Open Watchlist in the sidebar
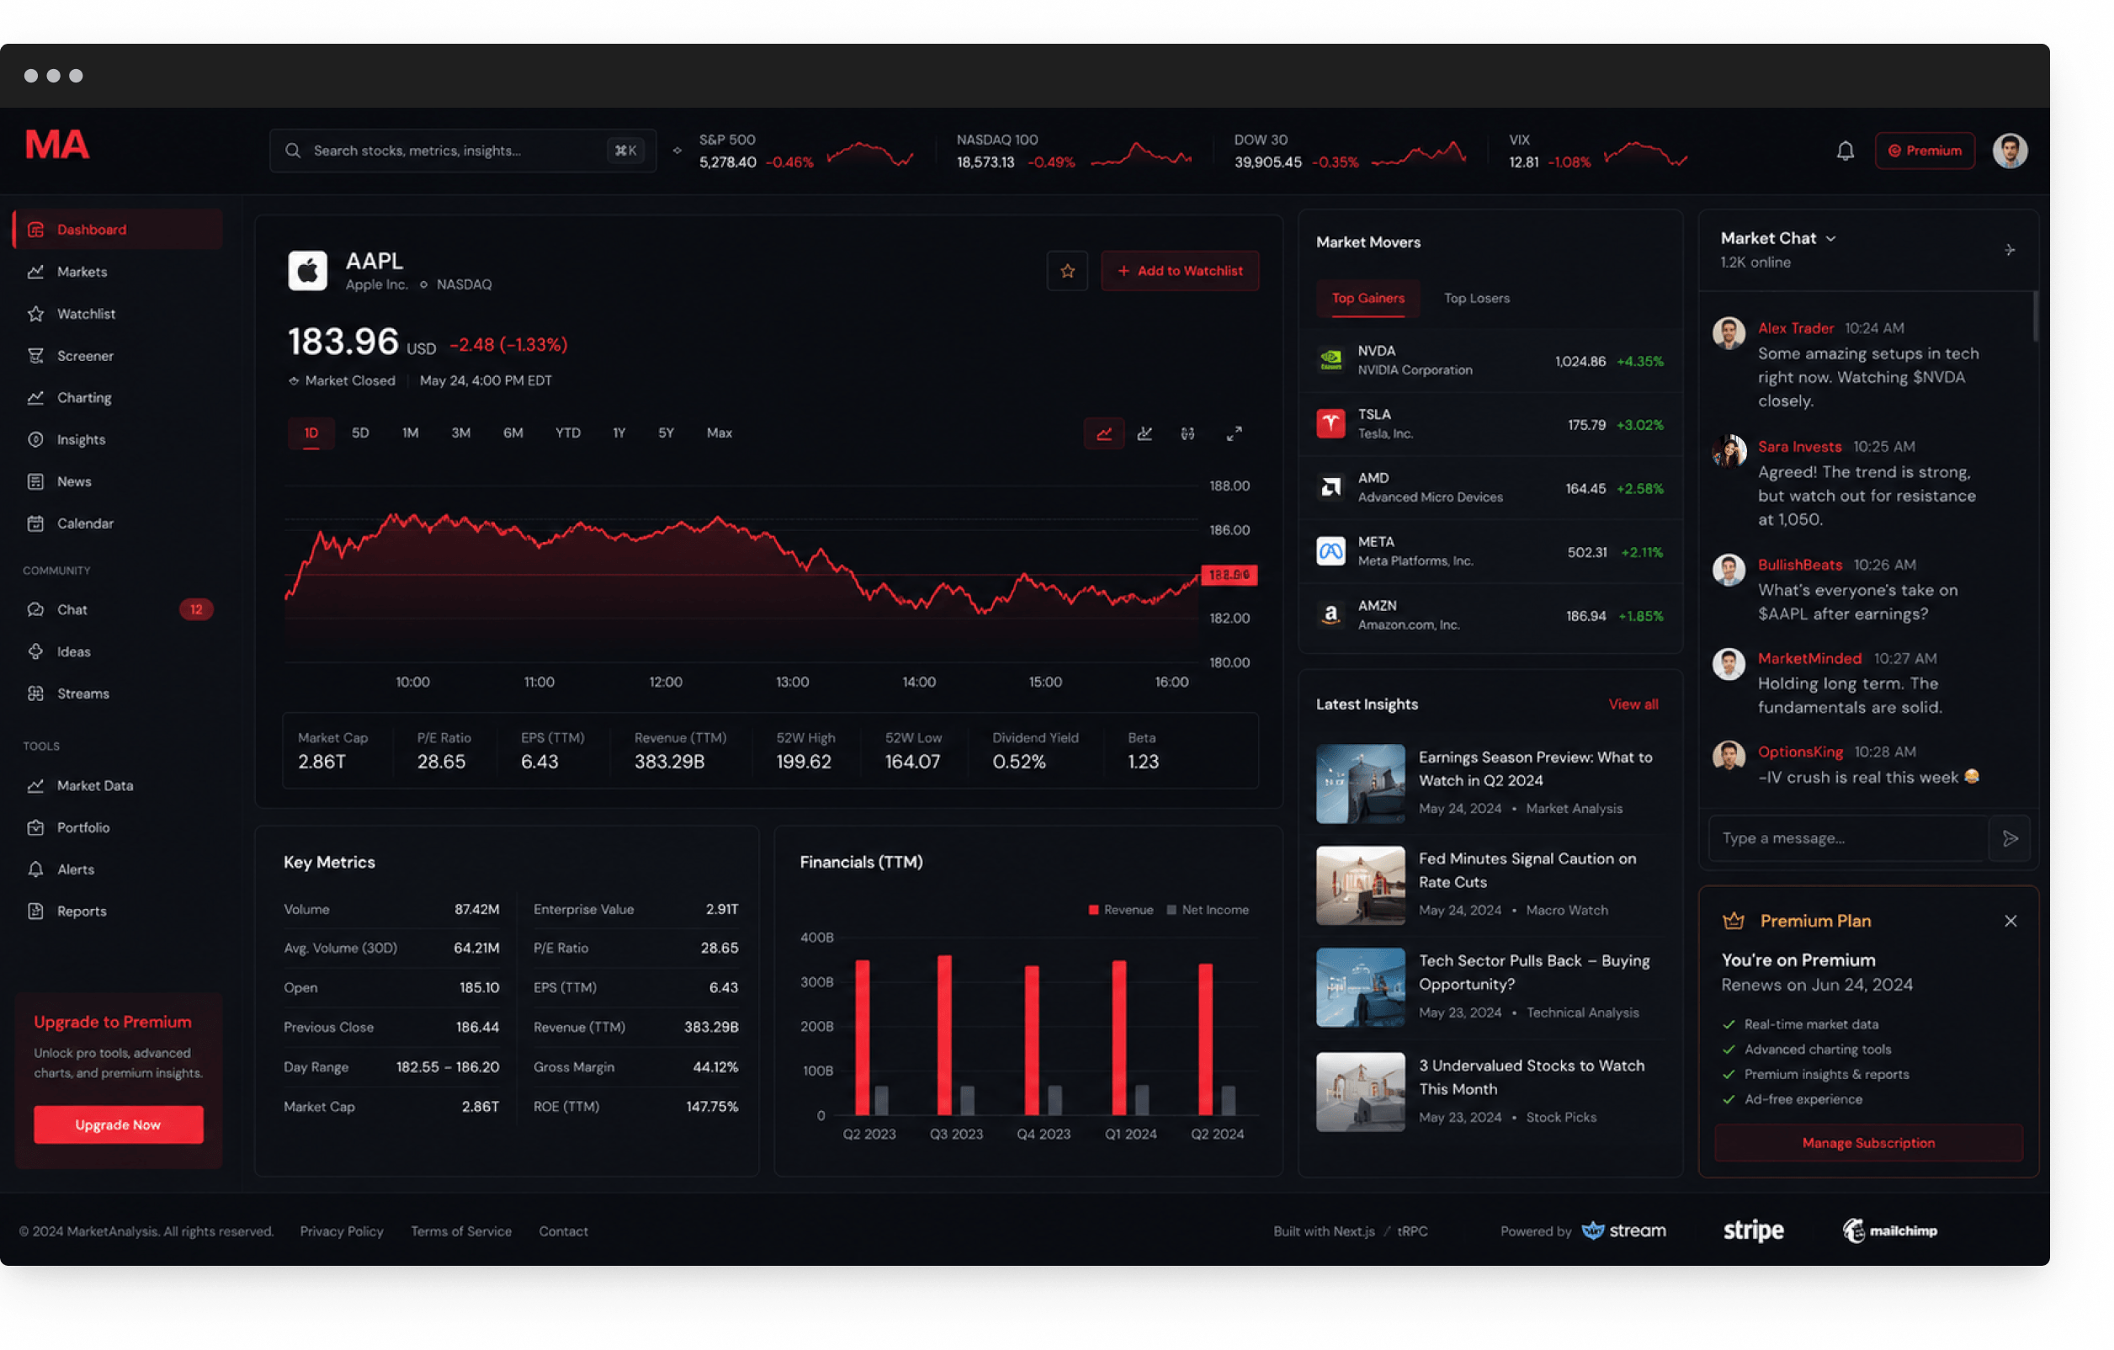2114x1350 pixels. point(119,314)
